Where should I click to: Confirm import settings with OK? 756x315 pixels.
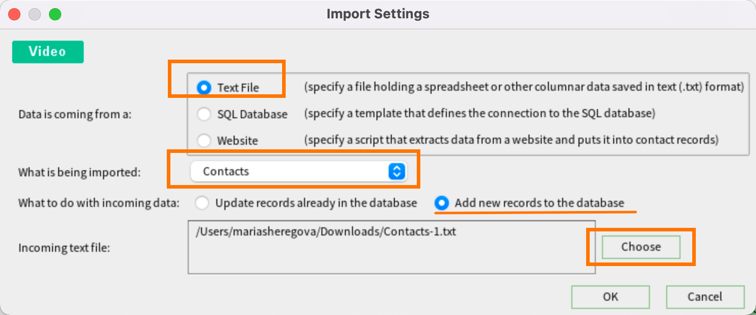pos(611,297)
